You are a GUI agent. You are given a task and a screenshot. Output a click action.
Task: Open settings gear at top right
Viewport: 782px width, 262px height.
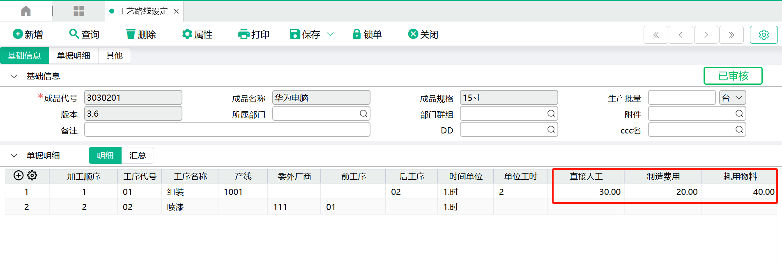point(764,35)
